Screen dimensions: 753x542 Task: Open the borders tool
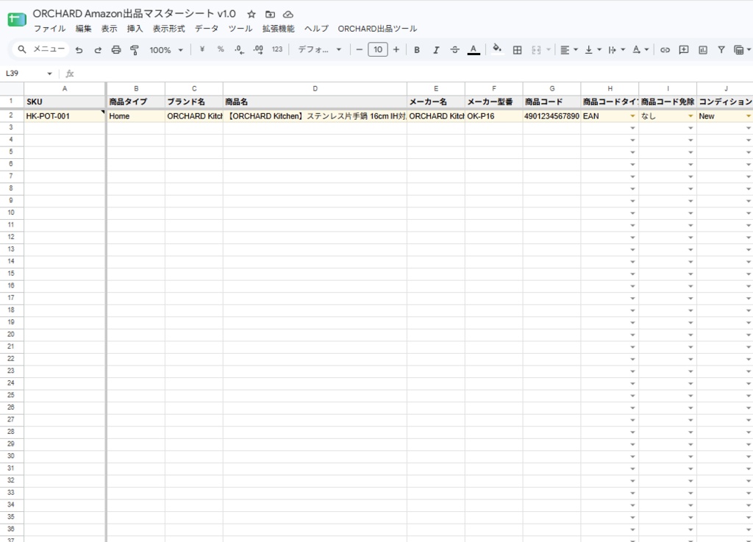point(517,49)
